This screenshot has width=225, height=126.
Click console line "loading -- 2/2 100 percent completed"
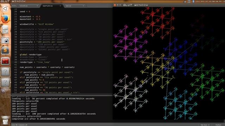click(x=54, y=114)
